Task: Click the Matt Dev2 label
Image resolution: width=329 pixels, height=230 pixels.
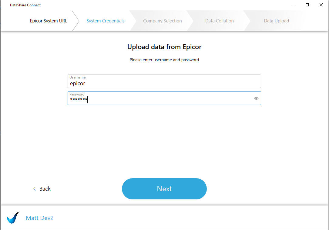Action: (40, 218)
